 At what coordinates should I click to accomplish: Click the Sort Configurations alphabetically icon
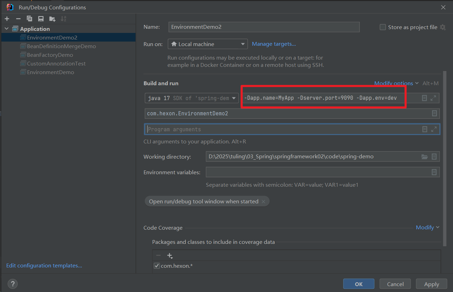63,19
